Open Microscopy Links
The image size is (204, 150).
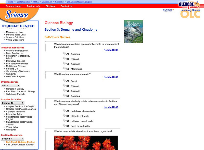15,32
